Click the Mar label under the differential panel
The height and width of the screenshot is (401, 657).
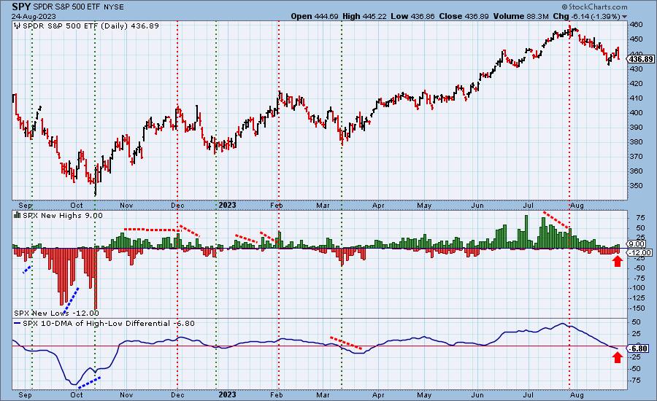tap(323, 395)
